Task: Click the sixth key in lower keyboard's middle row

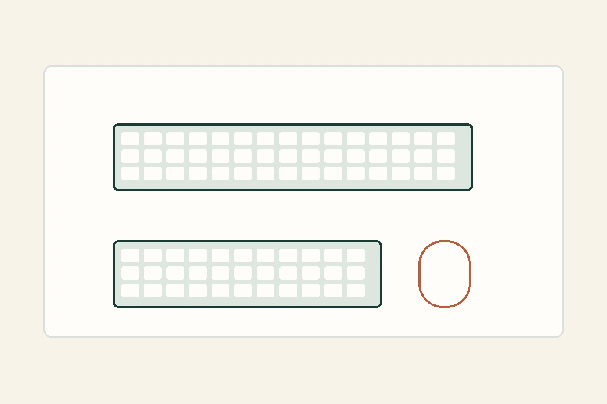Action: click(x=243, y=273)
